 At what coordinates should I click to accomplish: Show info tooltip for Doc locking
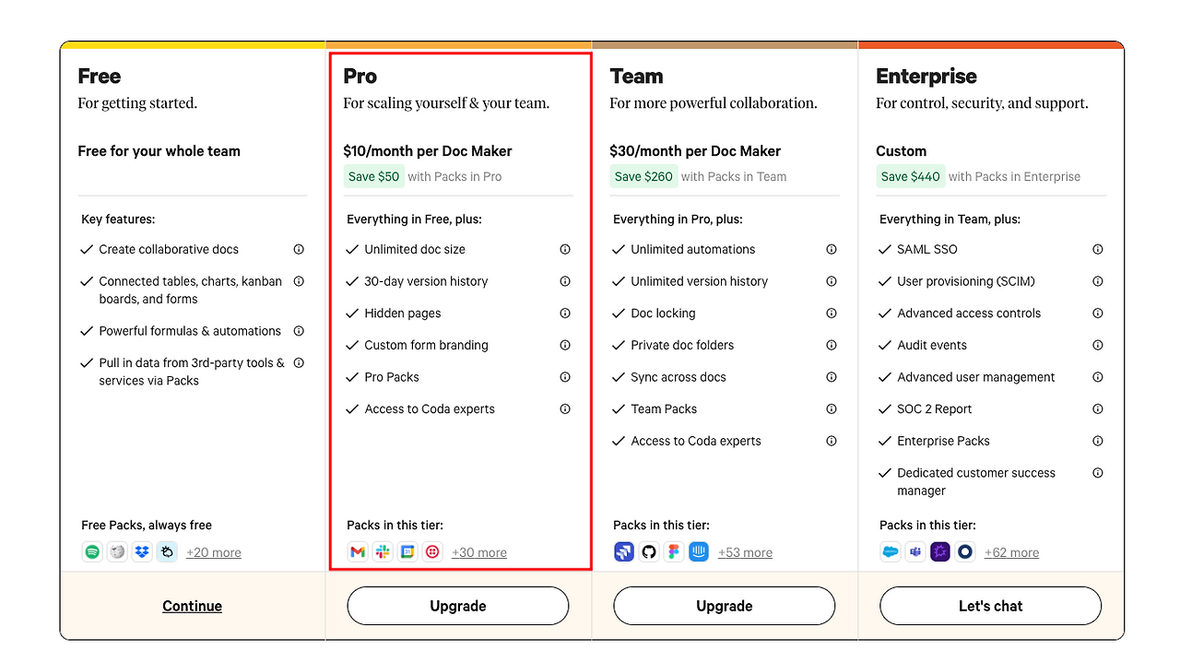(x=832, y=314)
